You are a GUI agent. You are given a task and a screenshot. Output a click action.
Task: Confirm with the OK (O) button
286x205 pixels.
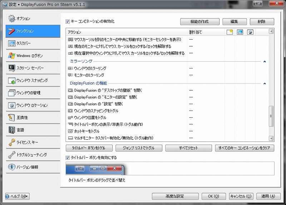214,196
